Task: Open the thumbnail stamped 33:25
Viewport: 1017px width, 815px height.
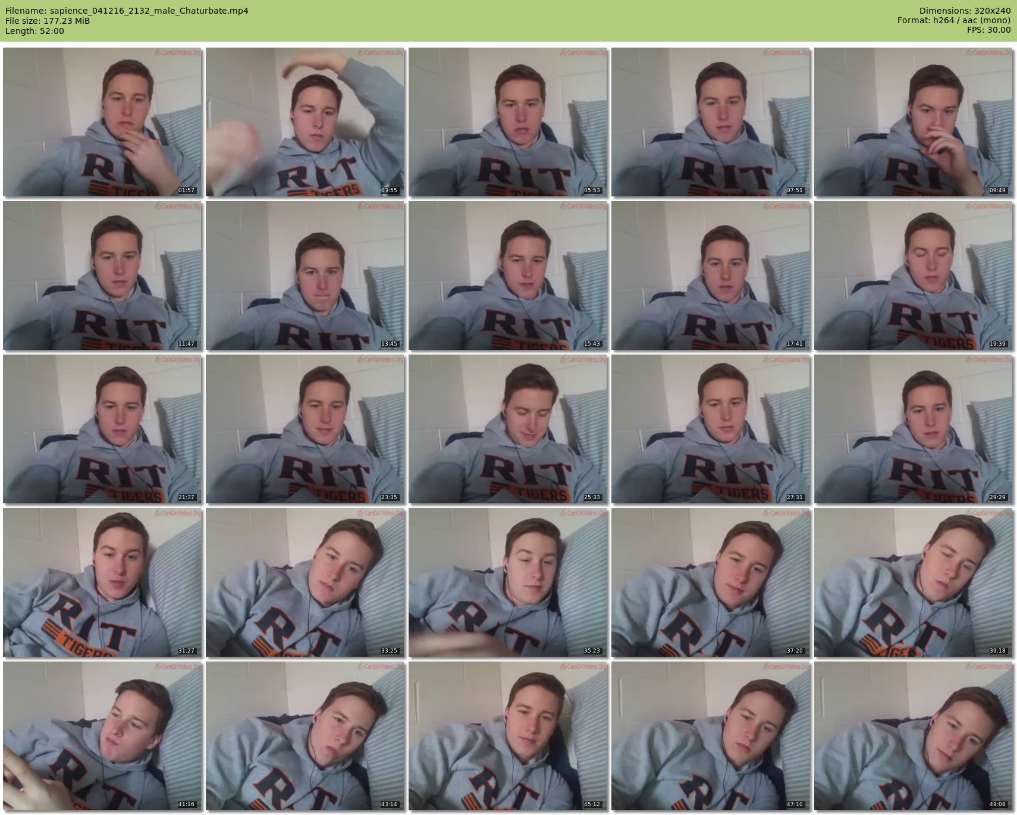Action: (x=305, y=582)
